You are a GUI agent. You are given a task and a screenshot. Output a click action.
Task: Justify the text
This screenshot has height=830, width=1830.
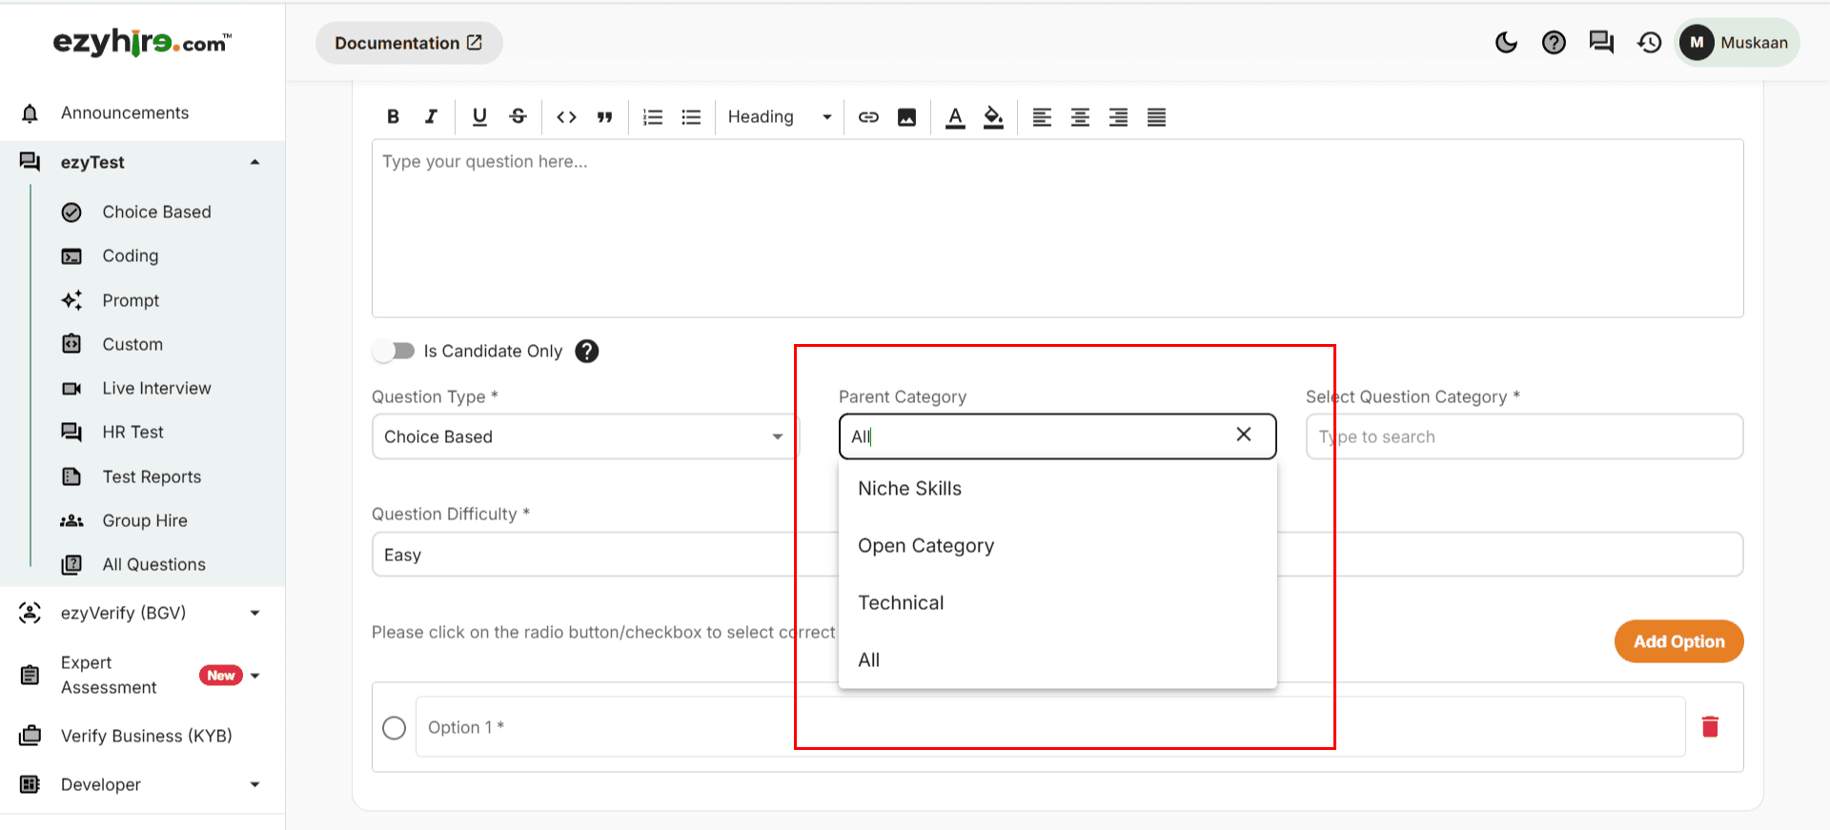coord(1156,116)
